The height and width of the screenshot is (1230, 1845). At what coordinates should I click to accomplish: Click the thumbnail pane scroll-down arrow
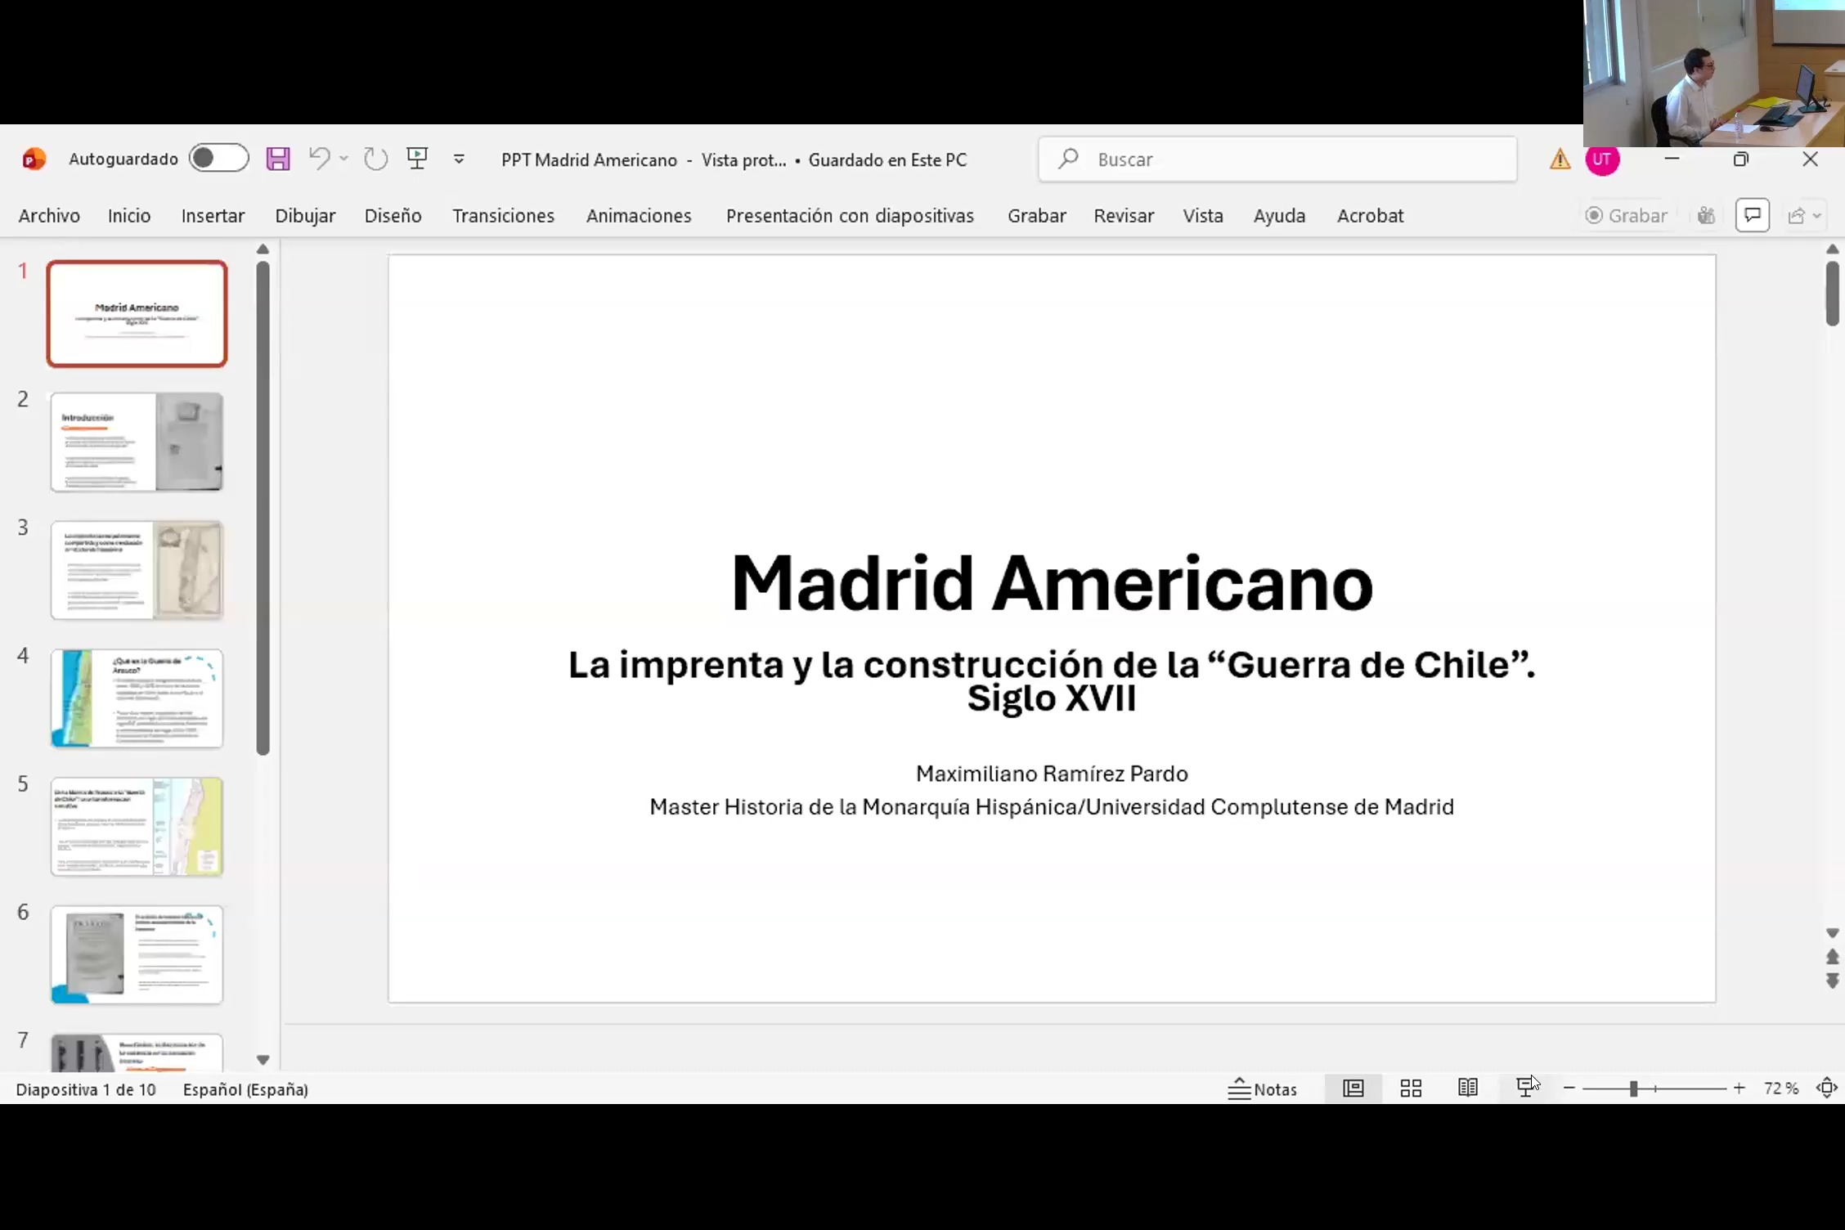[263, 1060]
